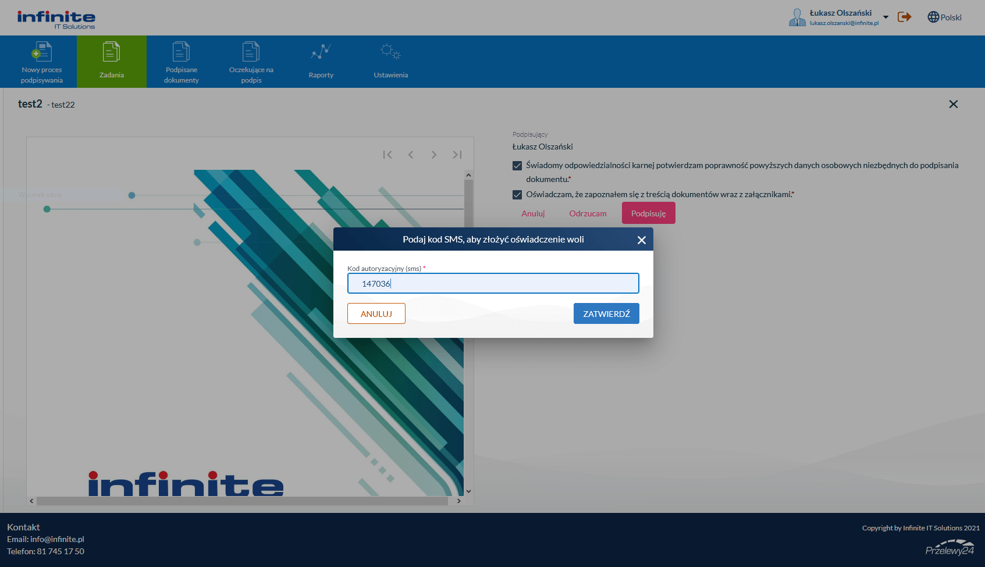The width and height of the screenshot is (985, 567).
Task: Click Odrzucam to reject the document
Action: 588,213
